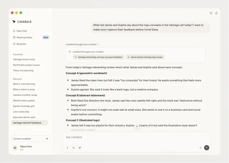
Task: Click the scroll-down arrow in chat
Action: 137,126
